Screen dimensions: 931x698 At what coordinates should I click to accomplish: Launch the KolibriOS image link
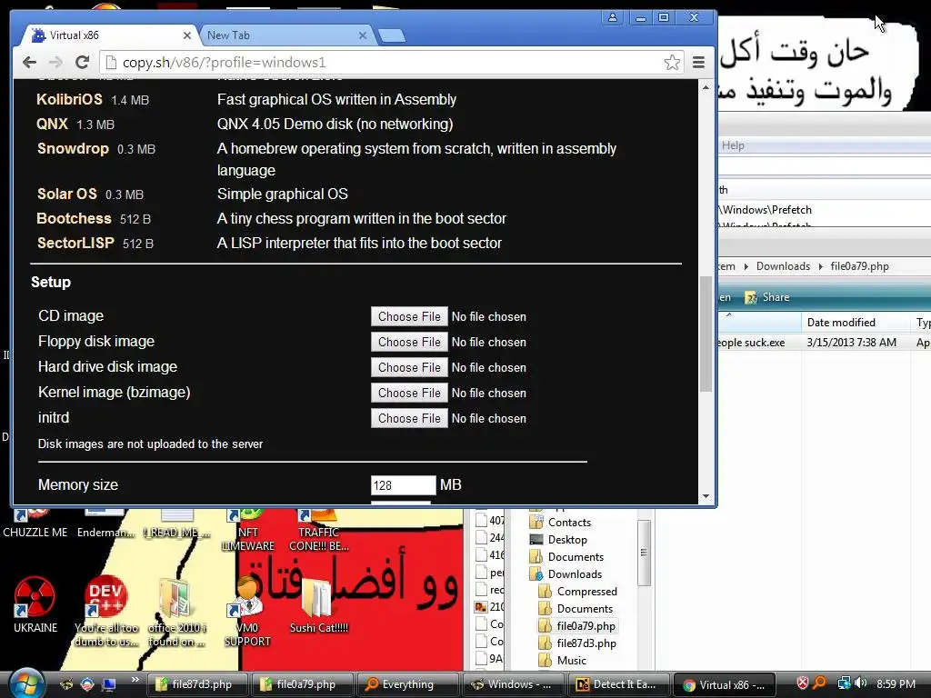coord(69,99)
